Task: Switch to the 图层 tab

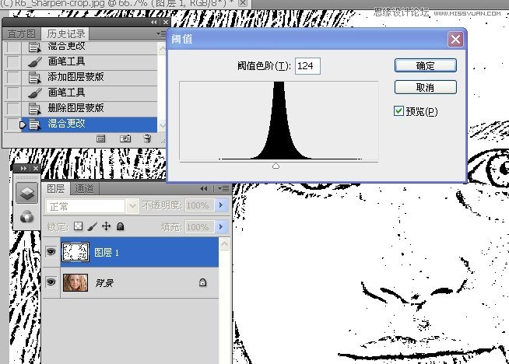Action: [x=55, y=188]
